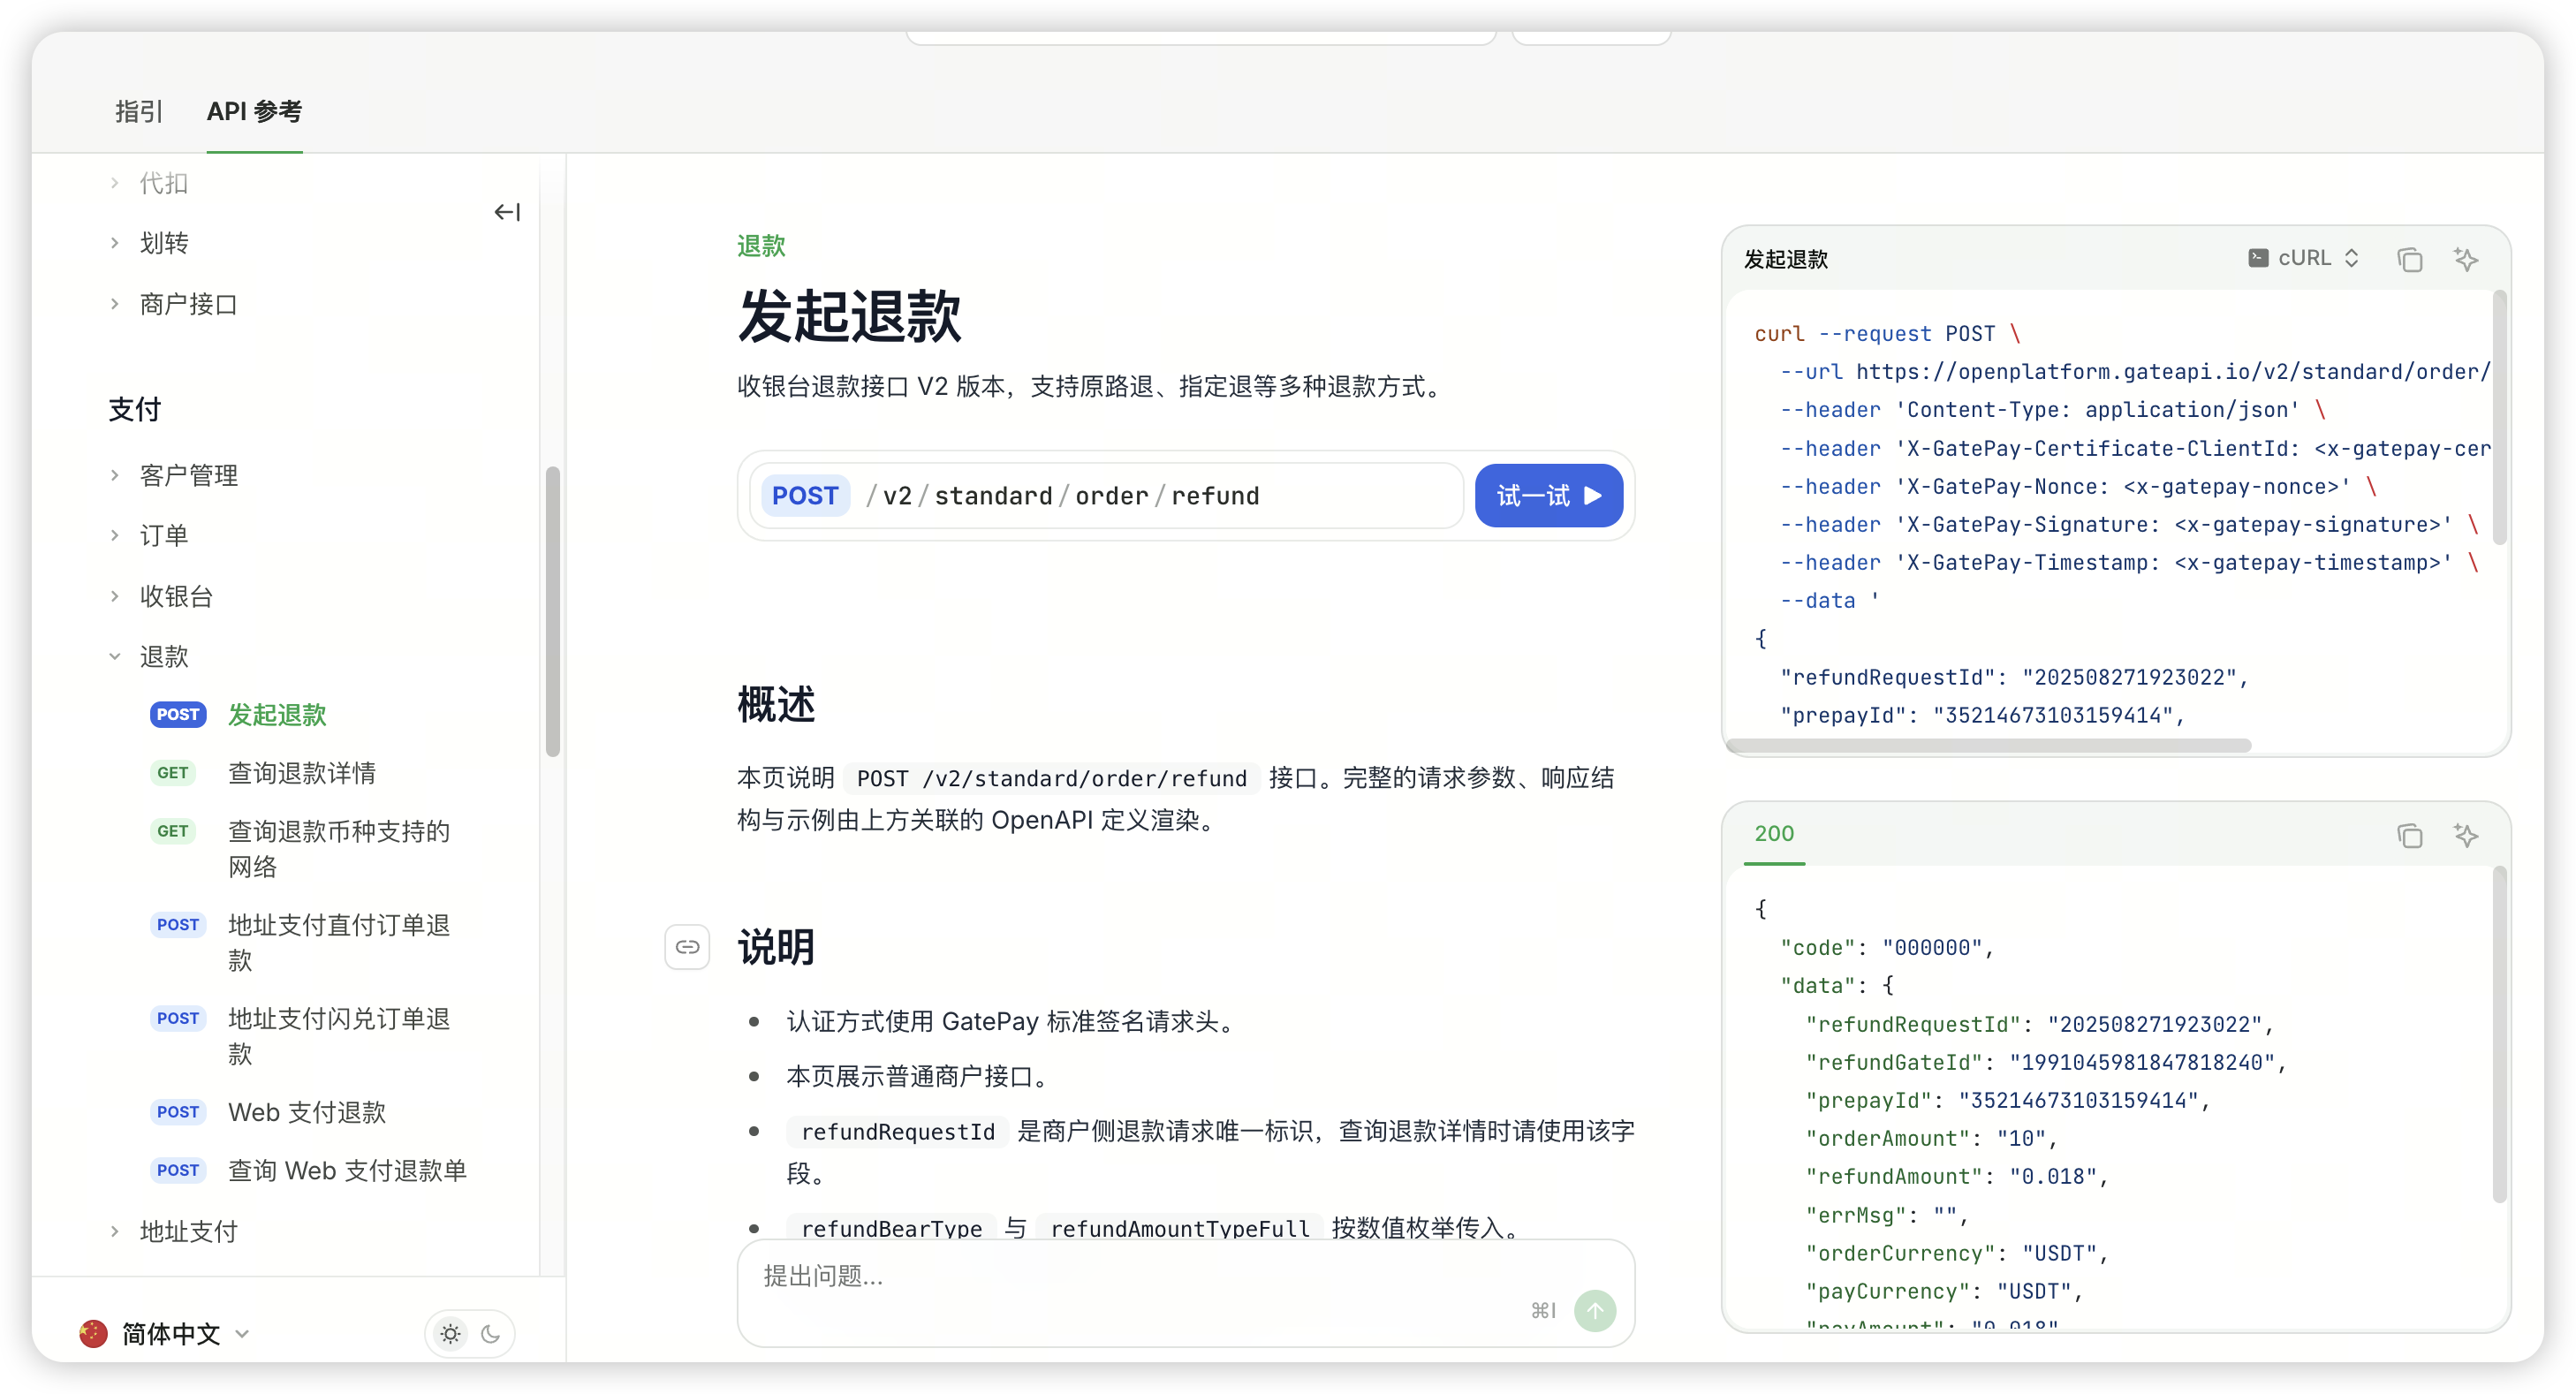Click the 200 response vertical scrollbar

pyautogui.click(x=2499, y=1035)
